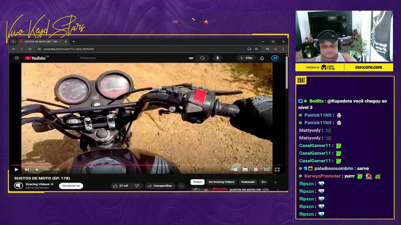401x225 pixels.
Task: Reload the YouTube page
Action: click(29, 49)
